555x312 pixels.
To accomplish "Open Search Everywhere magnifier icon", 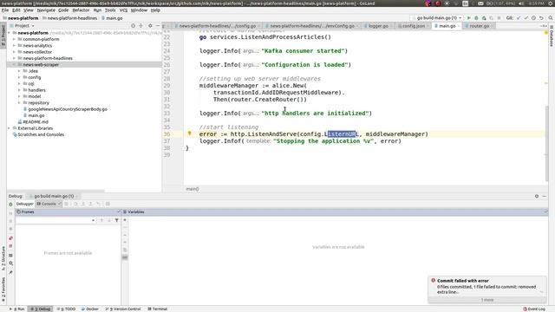I will click(551, 17).
